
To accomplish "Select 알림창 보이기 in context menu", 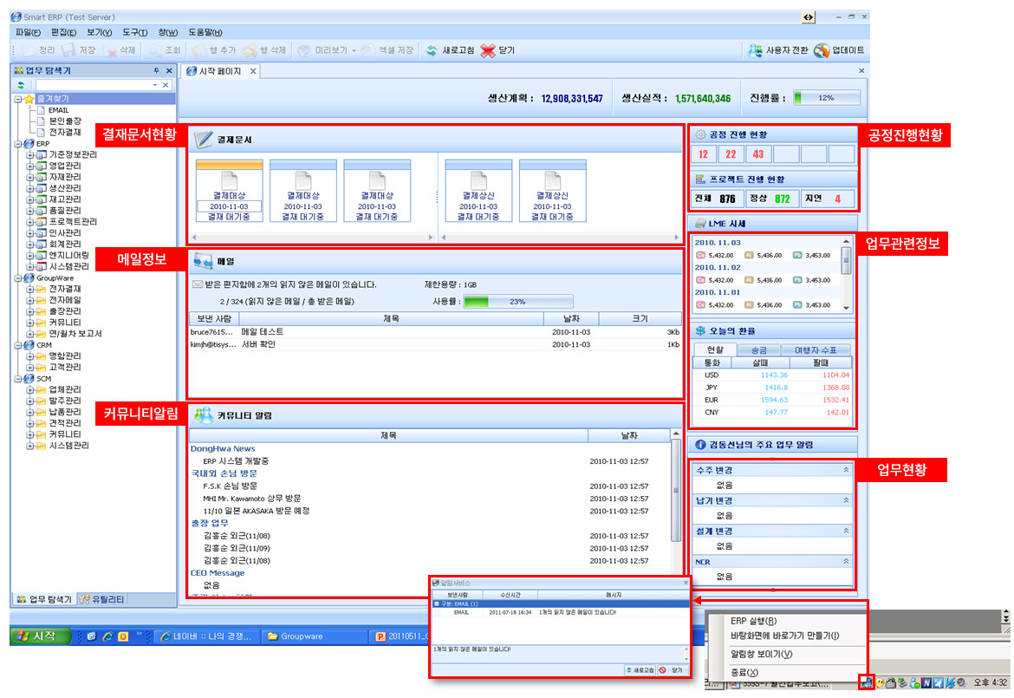I will (761, 654).
